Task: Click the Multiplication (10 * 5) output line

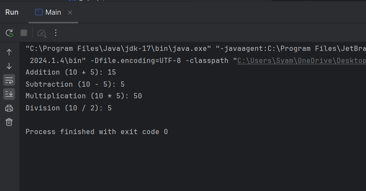Action: (x=84, y=96)
